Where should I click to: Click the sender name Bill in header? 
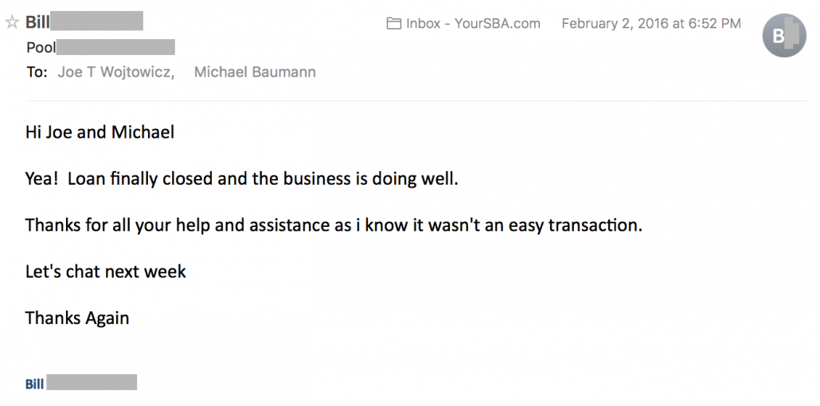tap(37, 21)
